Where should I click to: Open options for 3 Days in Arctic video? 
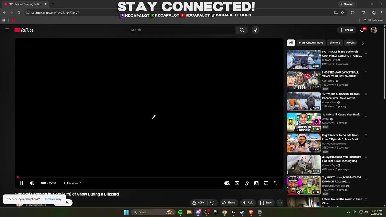click(366, 158)
